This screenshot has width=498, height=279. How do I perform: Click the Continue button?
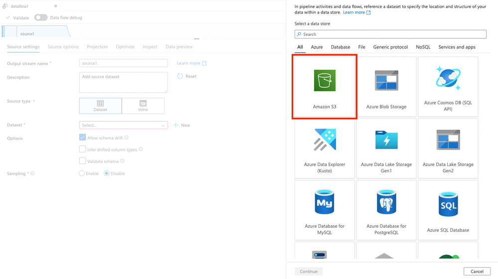(x=309, y=272)
